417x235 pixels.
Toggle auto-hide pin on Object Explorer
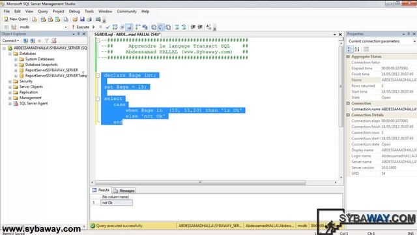[x=79, y=34]
